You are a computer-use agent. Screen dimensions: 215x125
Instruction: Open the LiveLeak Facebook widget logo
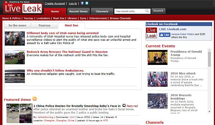click(x=151, y=33)
